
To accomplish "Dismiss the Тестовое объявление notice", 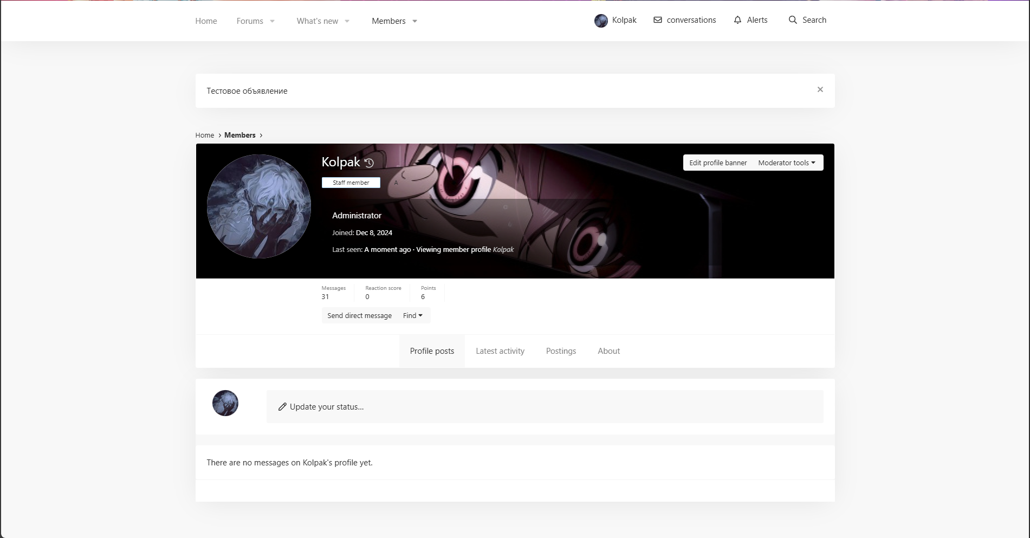I will 820,89.
